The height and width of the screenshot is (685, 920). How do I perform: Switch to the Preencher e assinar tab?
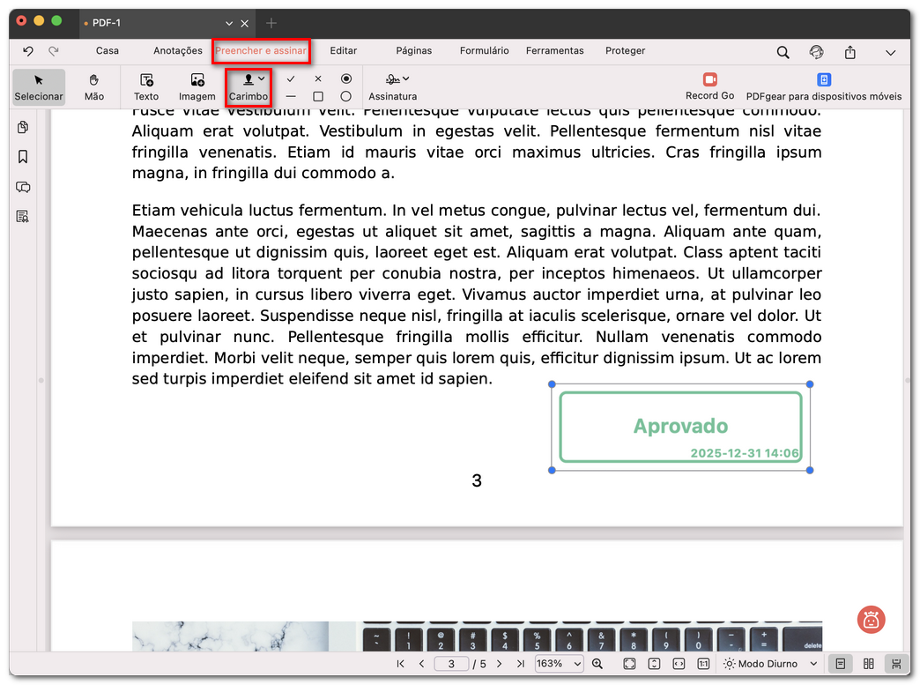pos(262,51)
